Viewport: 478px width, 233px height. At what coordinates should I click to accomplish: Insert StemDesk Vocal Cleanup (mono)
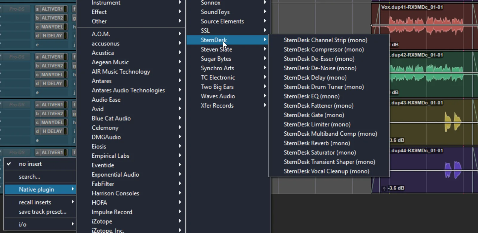[329, 171]
